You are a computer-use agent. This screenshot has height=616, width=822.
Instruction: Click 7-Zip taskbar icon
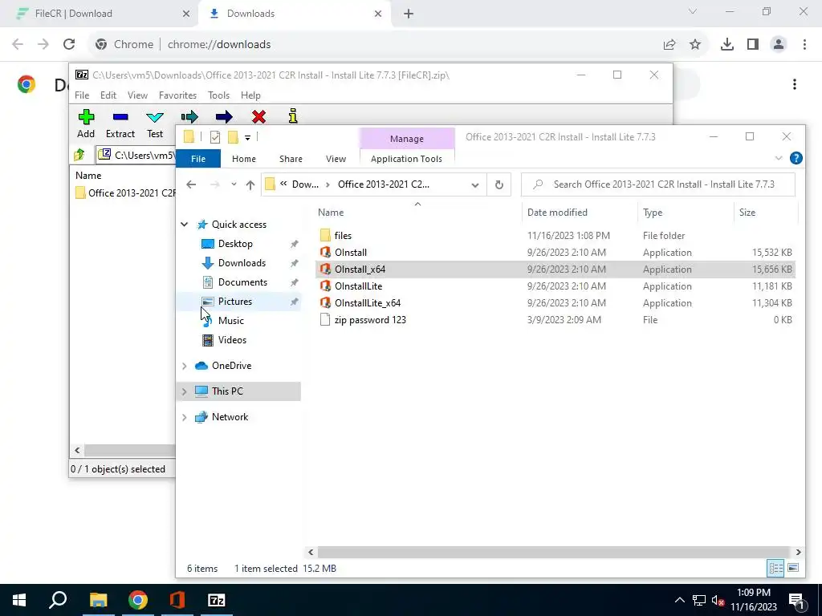pos(217,600)
